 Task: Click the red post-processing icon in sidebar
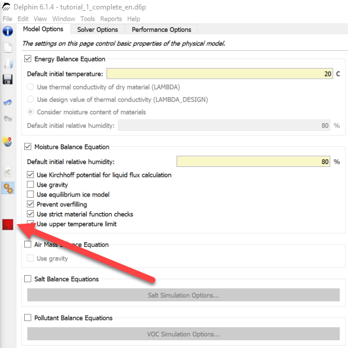click(x=8, y=224)
